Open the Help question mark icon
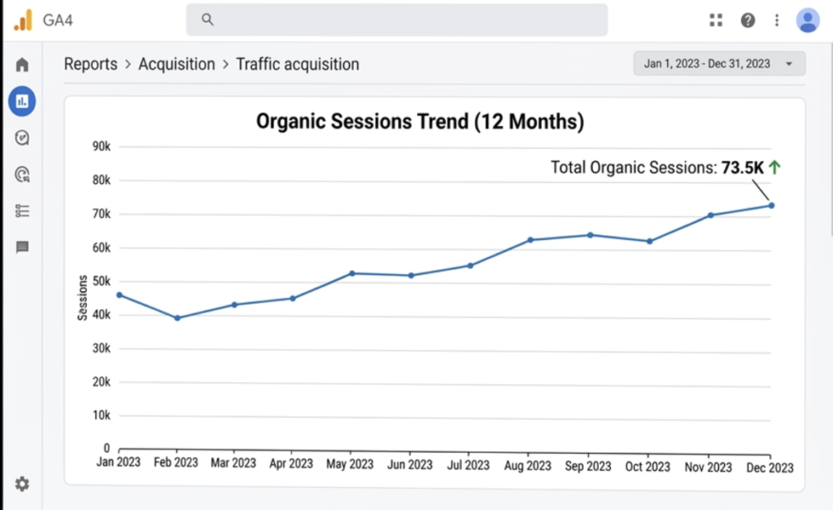Image resolution: width=833 pixels, height=510 pixels. [x=748, y=20]
